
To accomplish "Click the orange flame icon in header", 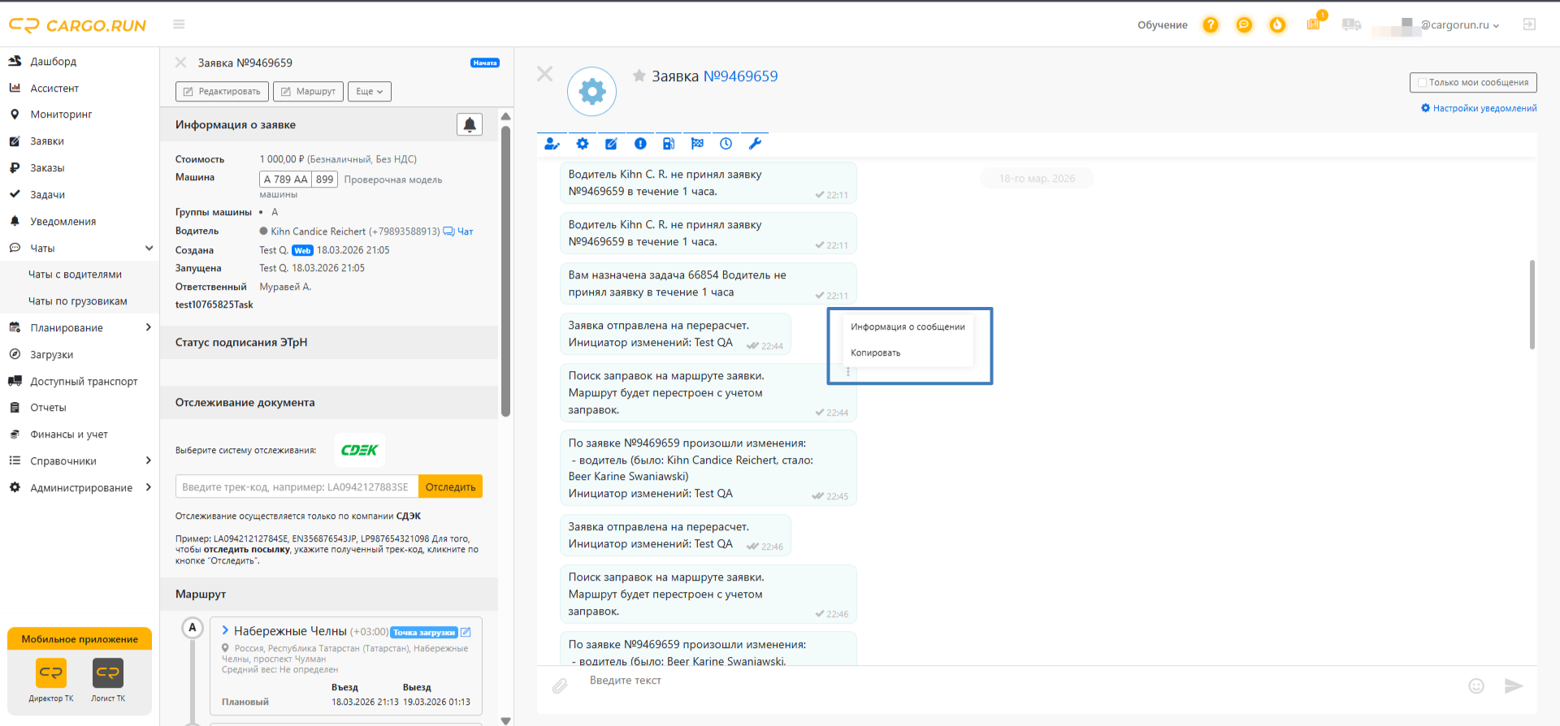I will (x=1277, y=25).
